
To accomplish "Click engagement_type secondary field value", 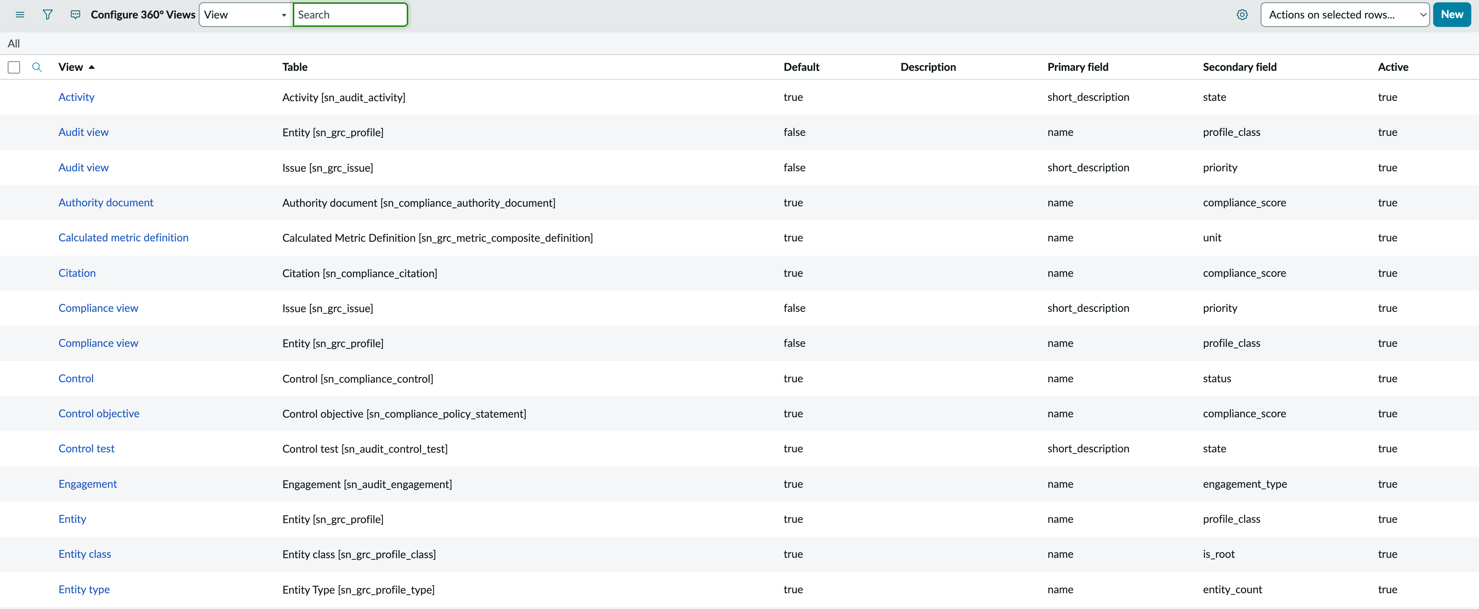I will [x=1245, y=484].
